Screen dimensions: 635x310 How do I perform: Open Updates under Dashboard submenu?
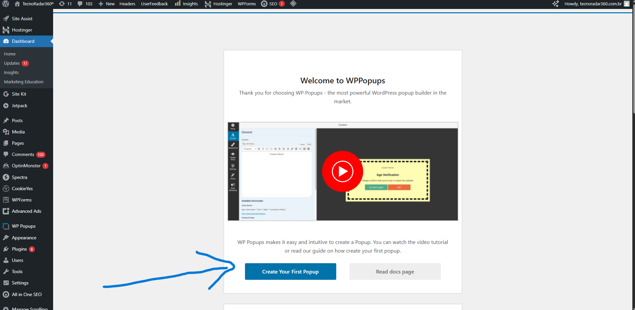tap(12, 63)
